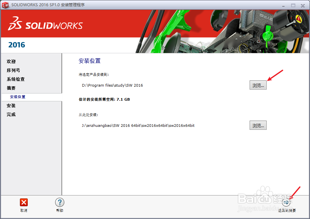Select the 完成 step in the sidebar
This screenshot has width=310, height=219.
[11, 114]
